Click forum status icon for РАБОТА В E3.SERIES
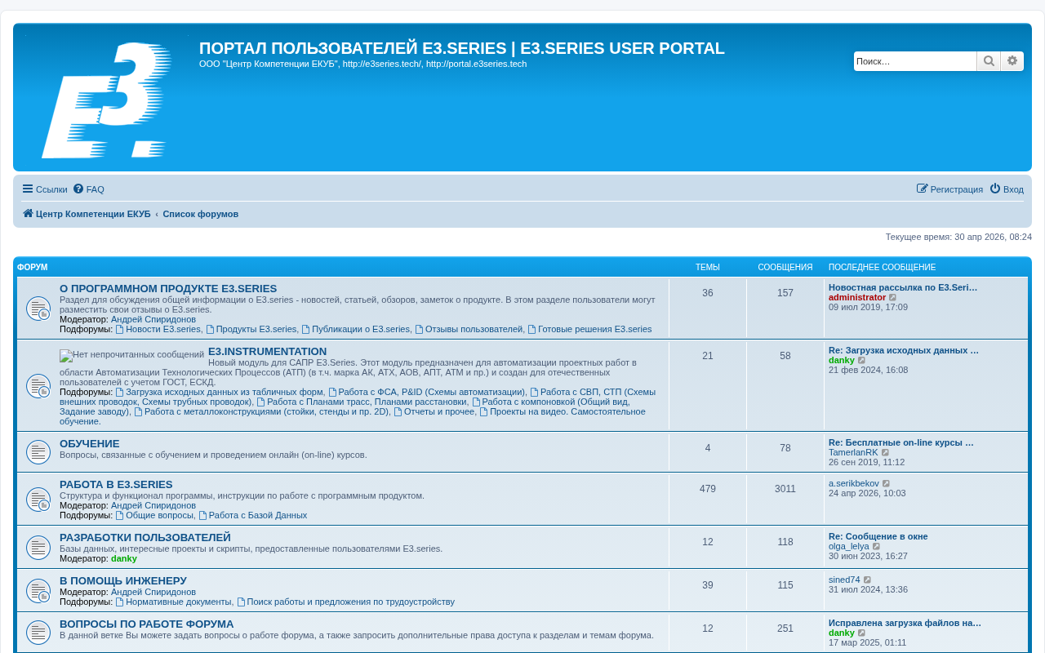Screen dimensions: 1045x653 coord(38,500)
